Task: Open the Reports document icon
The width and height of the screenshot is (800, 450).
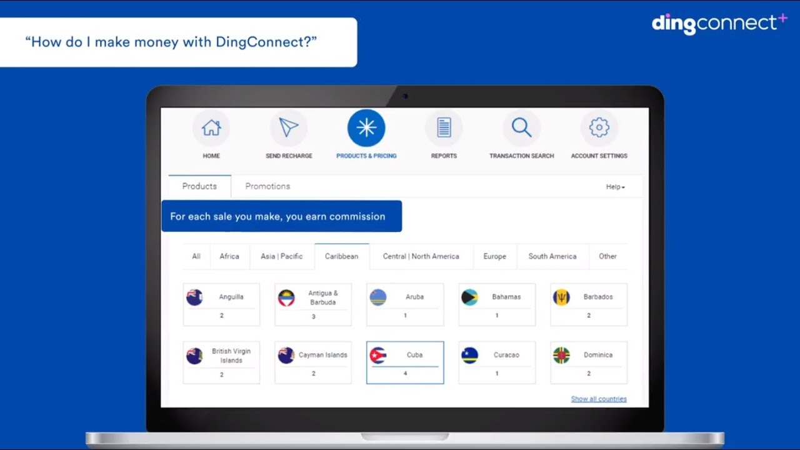Action: click(444, 127)
